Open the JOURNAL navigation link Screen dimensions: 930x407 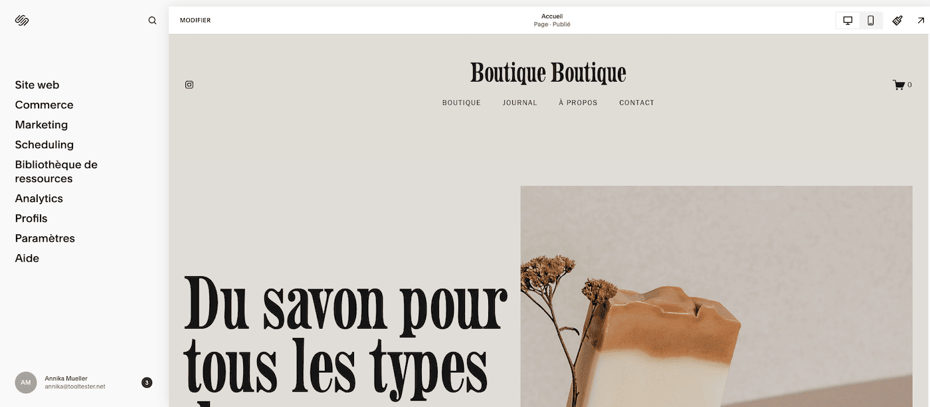(520, 103)
